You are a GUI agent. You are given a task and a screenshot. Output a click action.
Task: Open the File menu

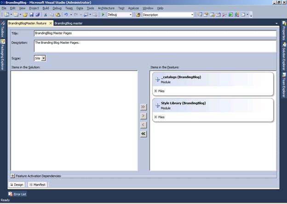click(4, 8)
